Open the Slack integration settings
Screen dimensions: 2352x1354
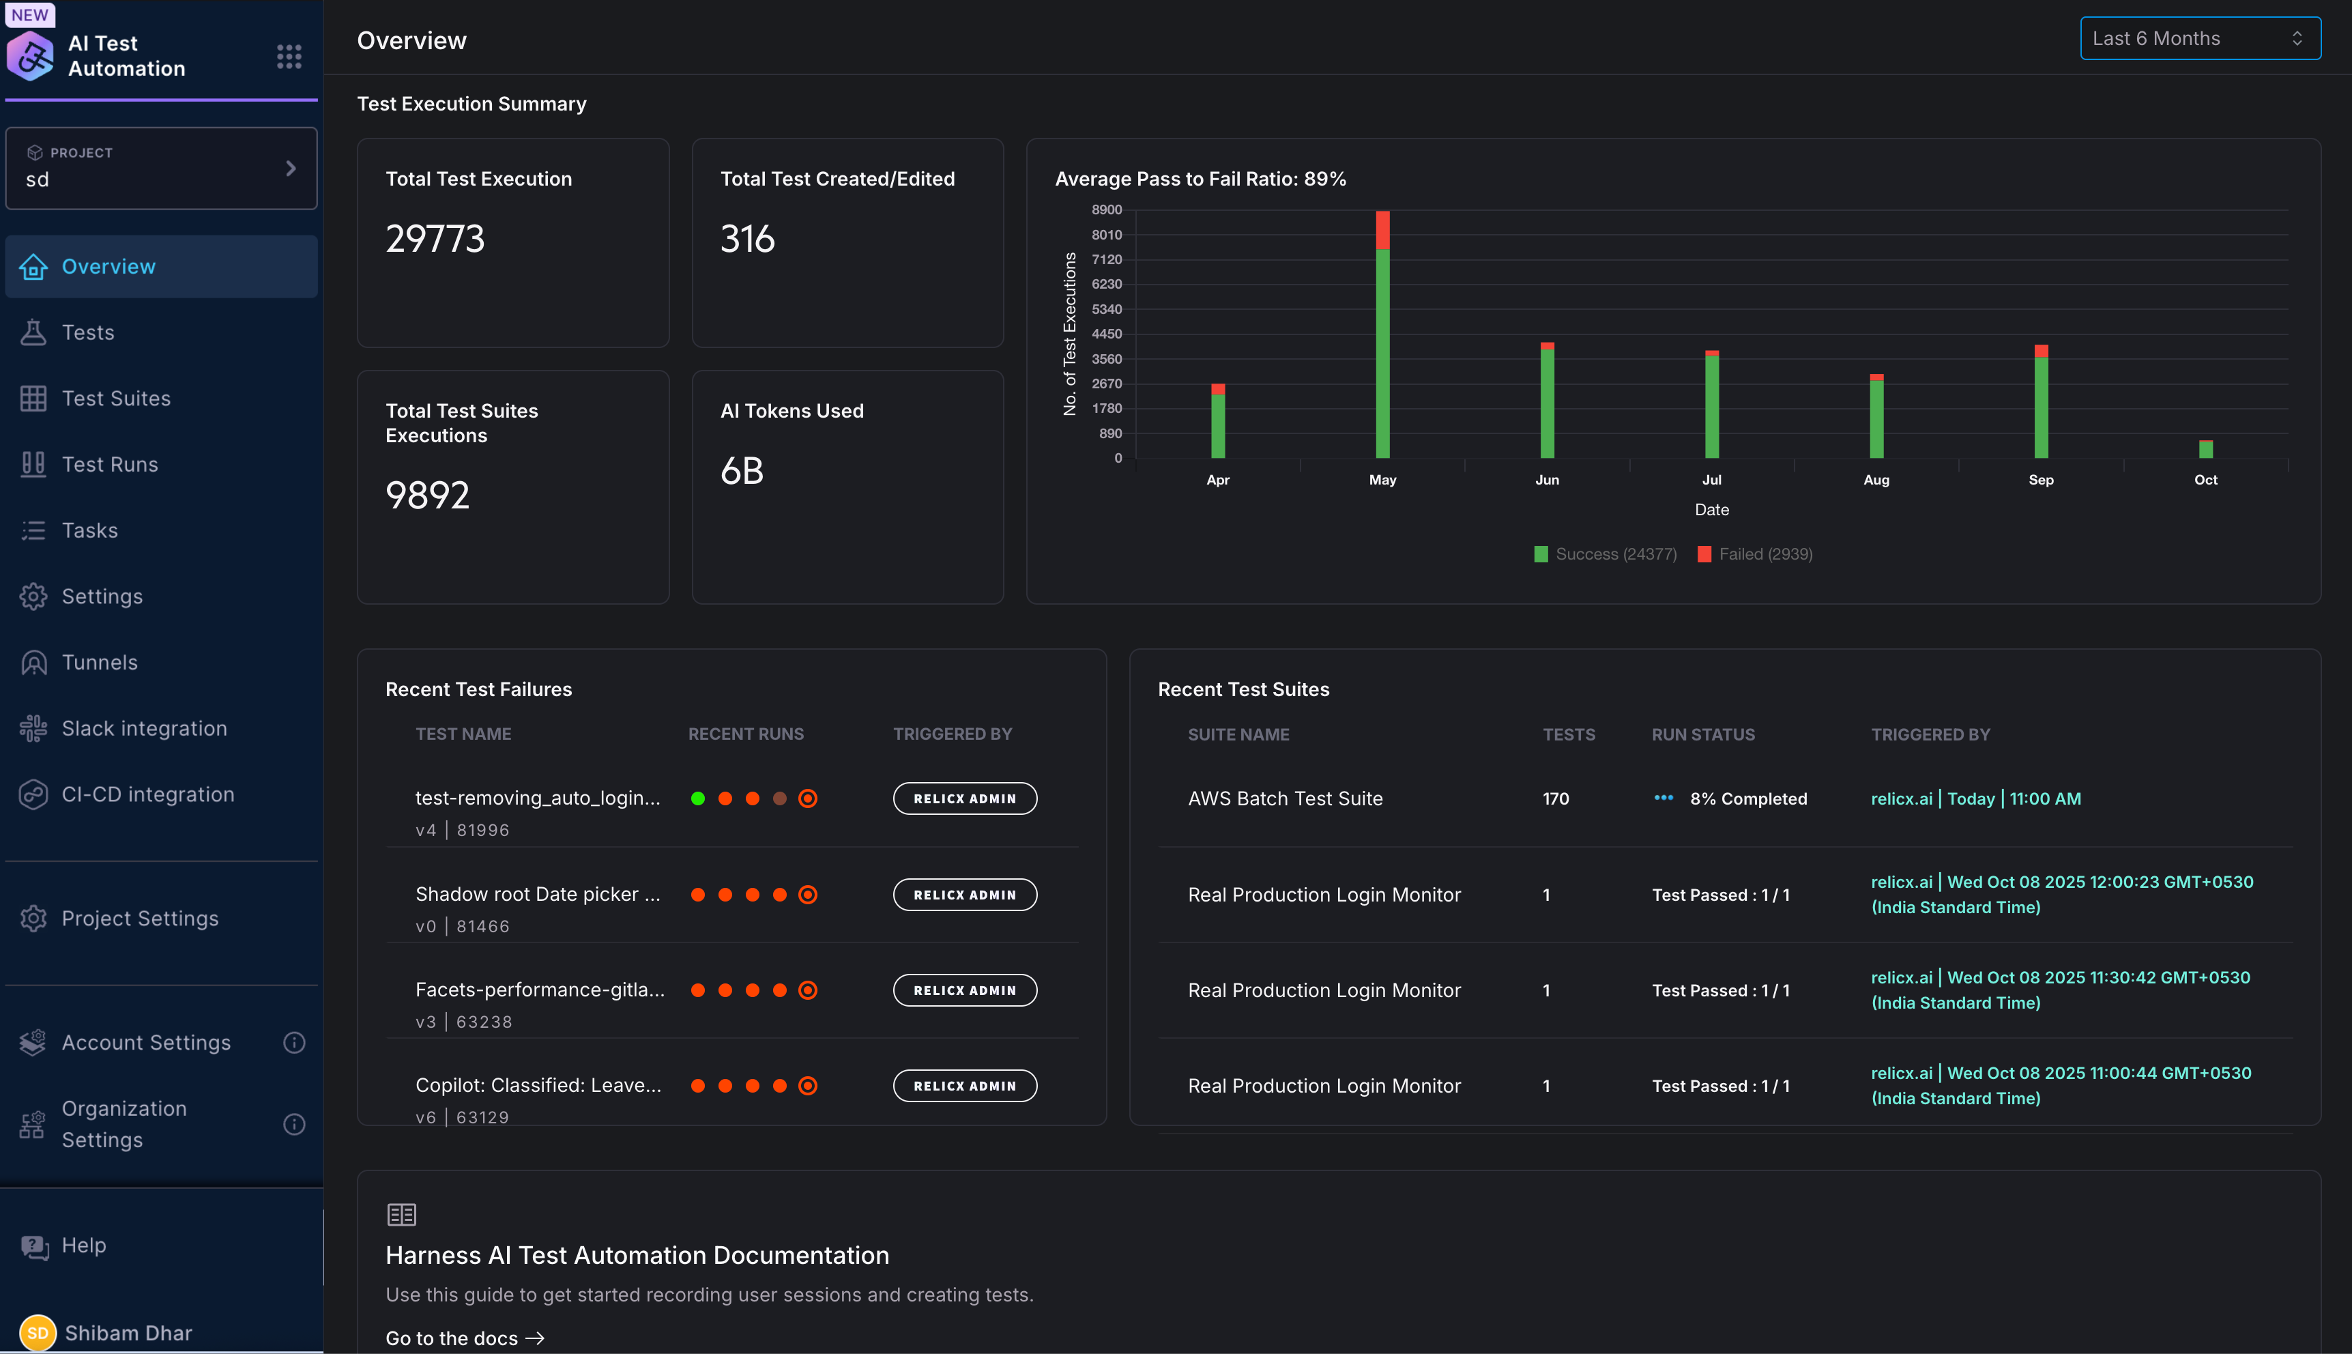click(x=143, y=728)
